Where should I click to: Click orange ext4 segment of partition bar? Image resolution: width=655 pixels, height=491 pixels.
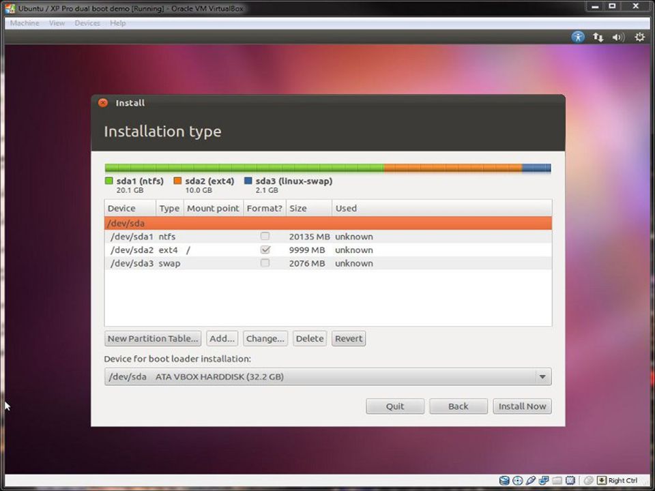453,168
